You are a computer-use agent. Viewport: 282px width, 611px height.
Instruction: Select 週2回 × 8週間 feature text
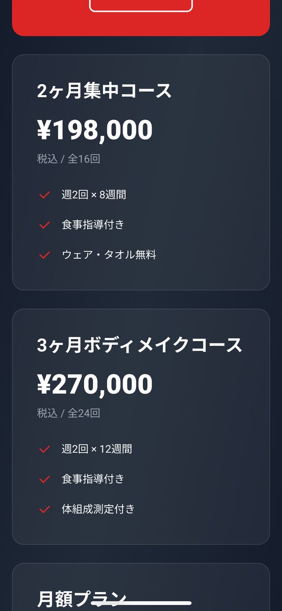(94, 195)
